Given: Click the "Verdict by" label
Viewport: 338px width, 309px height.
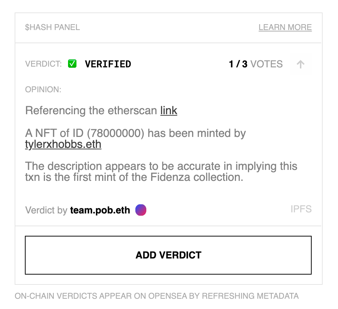Looking at the screenshot, I should tap(46, 210).
